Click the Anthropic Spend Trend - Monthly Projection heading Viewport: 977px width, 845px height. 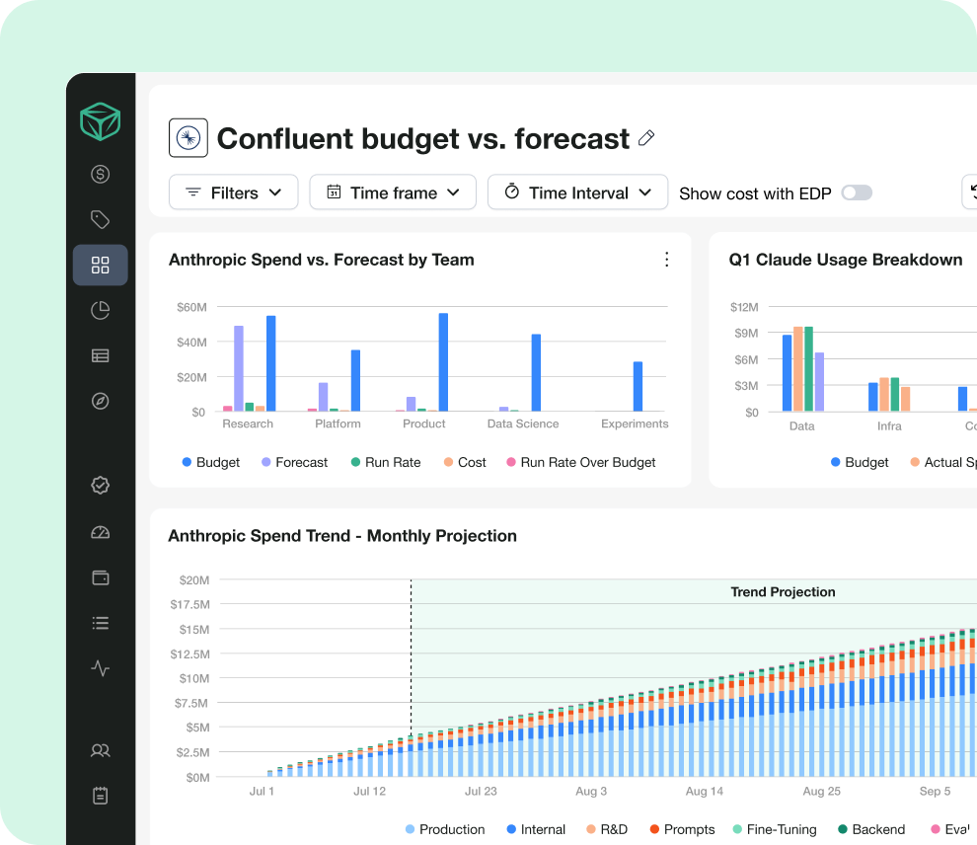(x=342, y=536)
